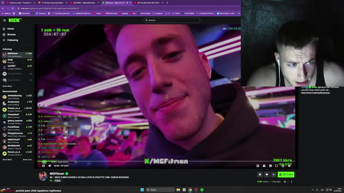Open File Explorer from the taskbar
This screenshot has height=193, width=344.
[178, 190]
